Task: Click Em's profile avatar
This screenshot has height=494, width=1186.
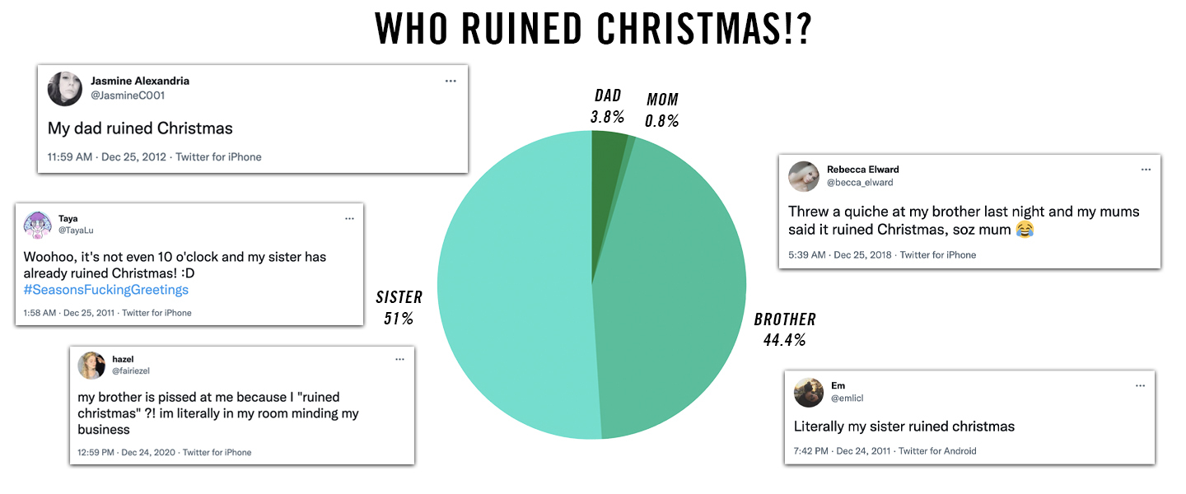Action: (x=809, y=392)
